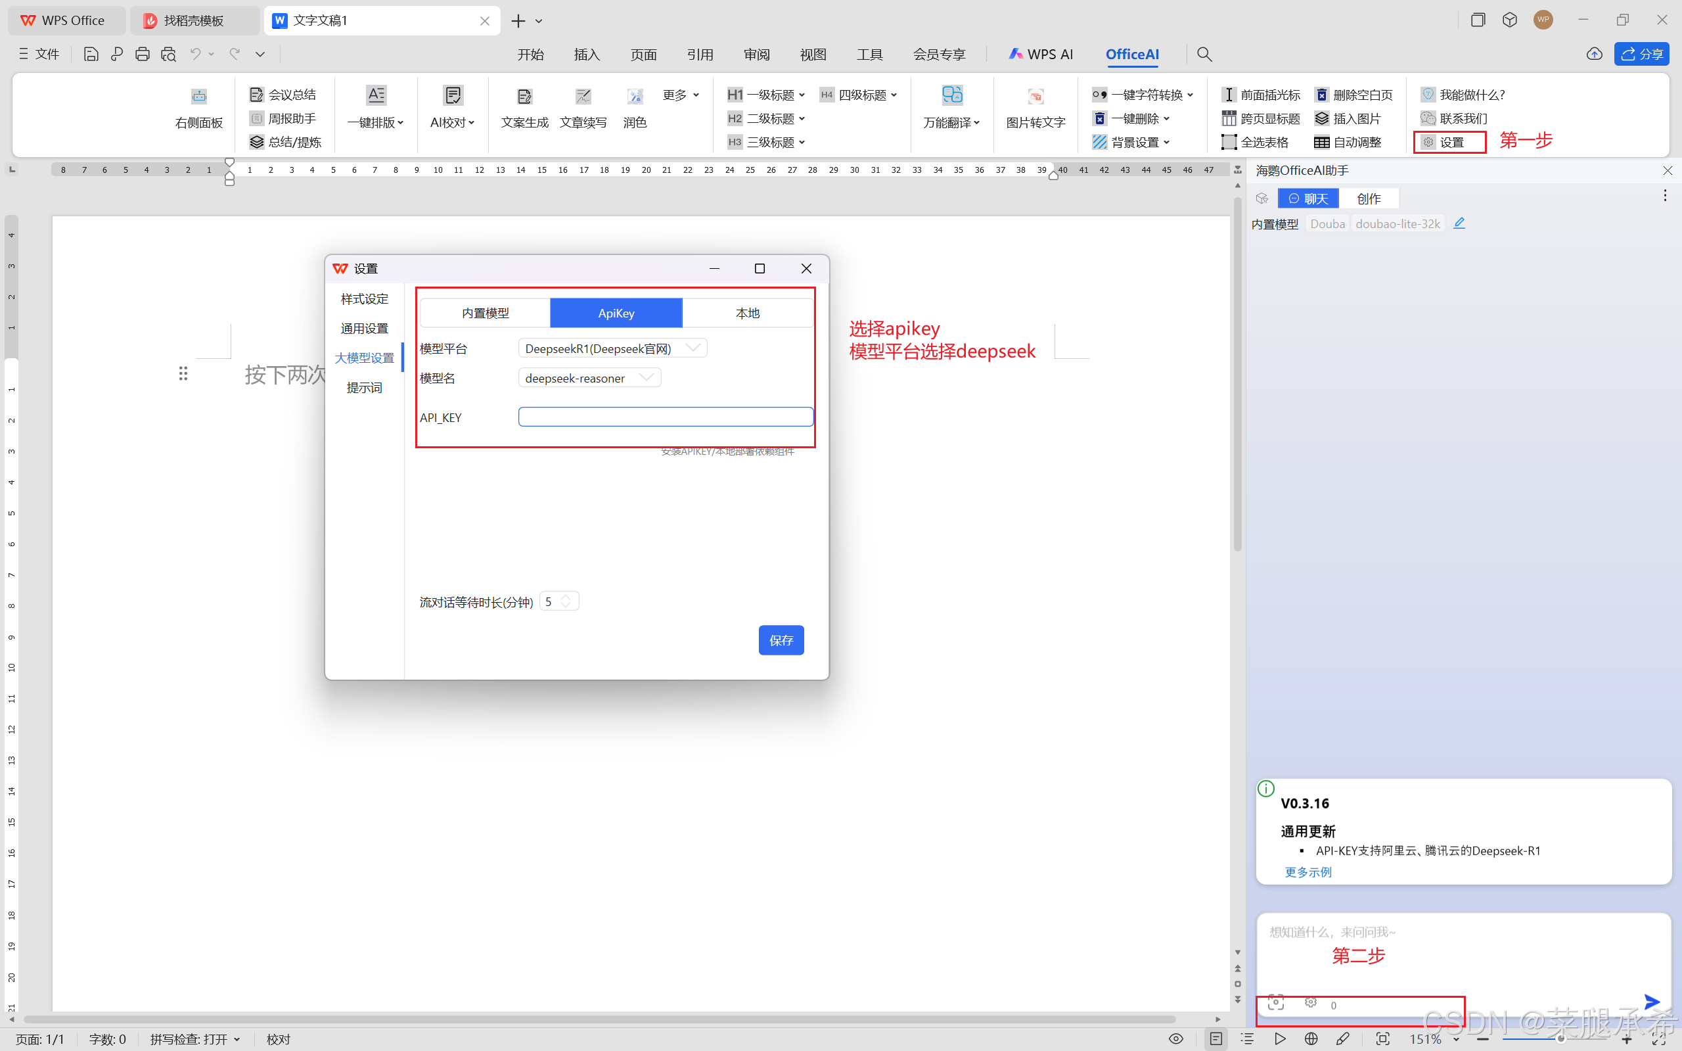This screenshot has width=1682, height=1051.
Task: Switch to page layout view in status bar
Action: 1216,1039
